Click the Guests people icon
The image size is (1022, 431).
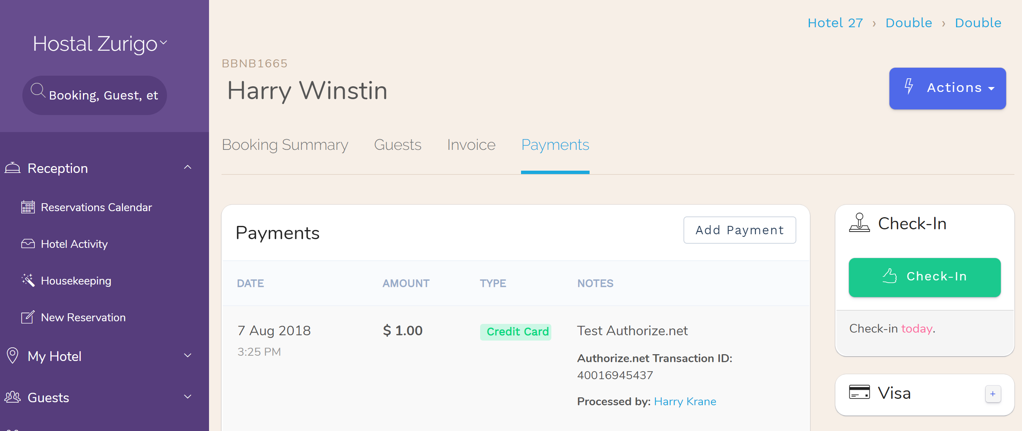pyautogui.click(x=12, y=397)
